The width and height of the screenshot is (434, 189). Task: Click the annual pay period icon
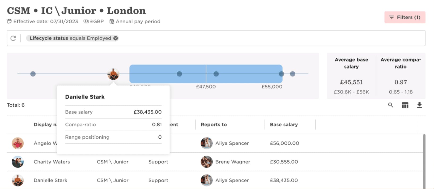(112, 21)
